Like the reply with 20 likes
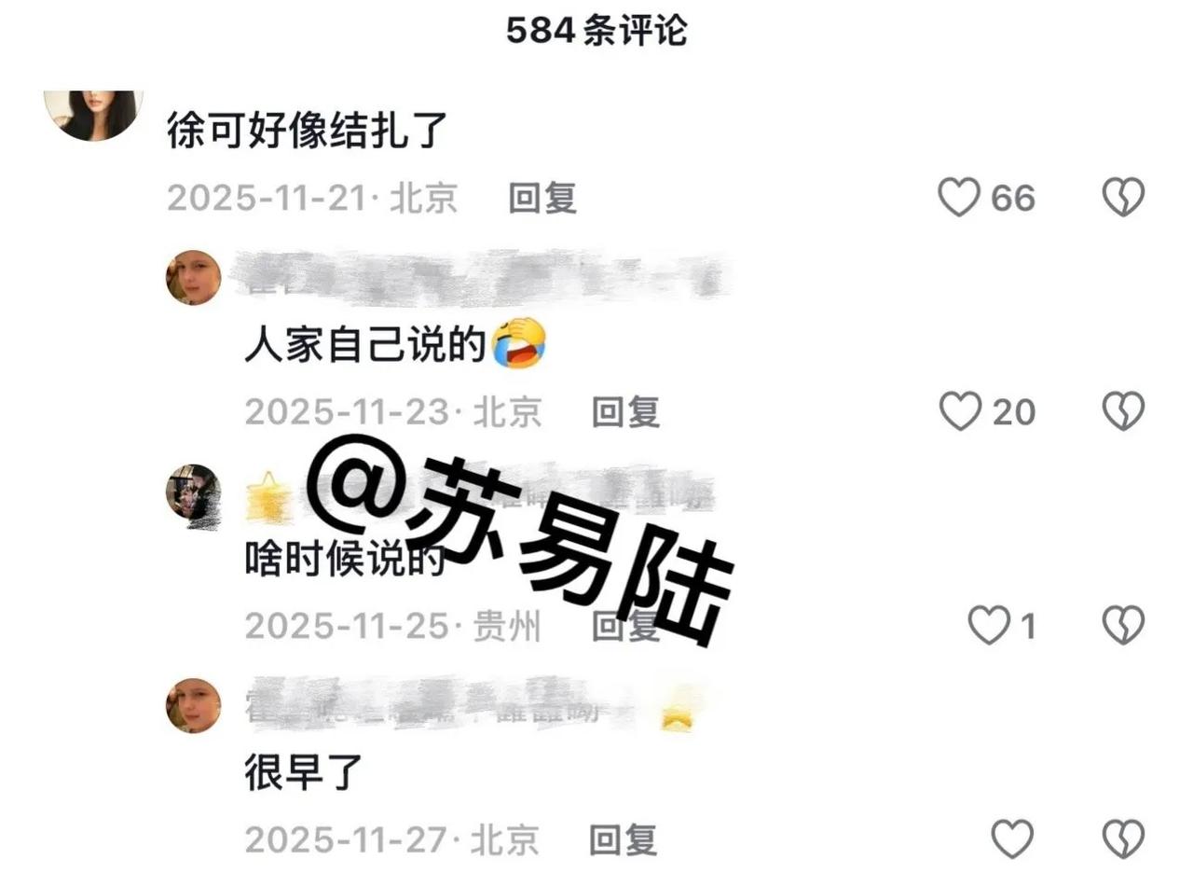This screenshot has width=1193, height=873. tap(960, 411)
